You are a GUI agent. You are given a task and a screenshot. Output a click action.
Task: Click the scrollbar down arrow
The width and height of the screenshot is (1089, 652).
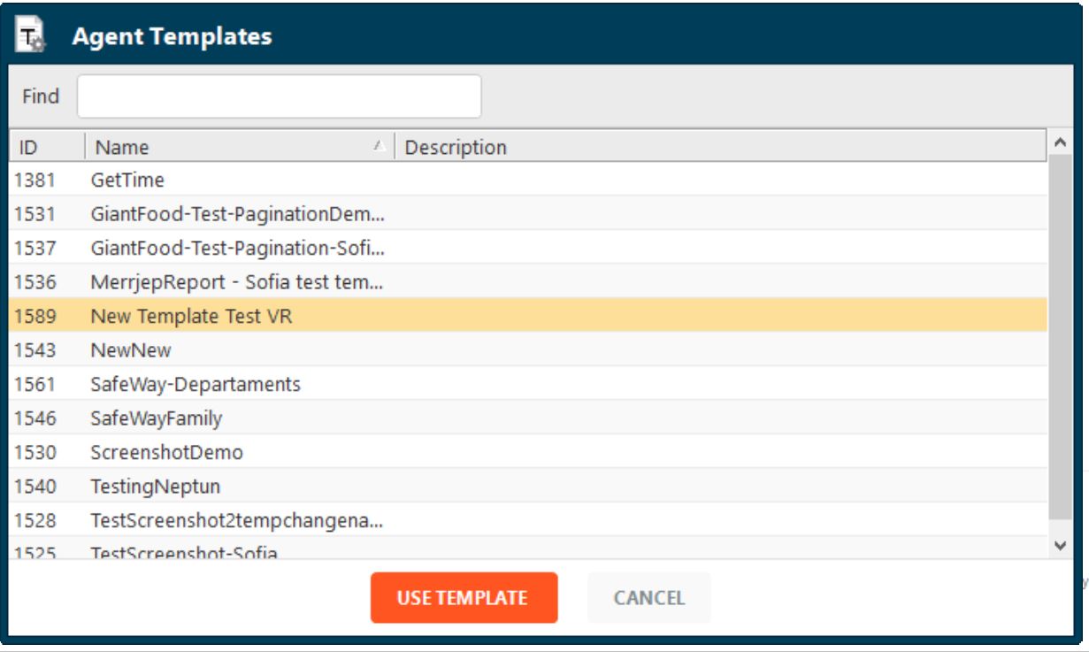[x=1061, y=547]
